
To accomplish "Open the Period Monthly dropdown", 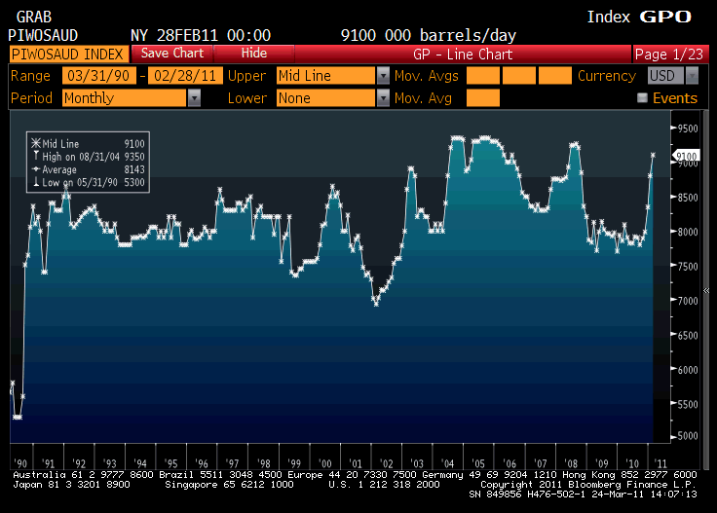I will (x=194, y=98).
